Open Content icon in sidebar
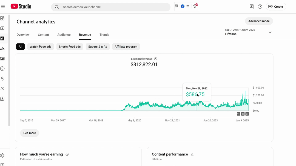The width and height of the screenshot is (296, 166). [x=2, y=28]
